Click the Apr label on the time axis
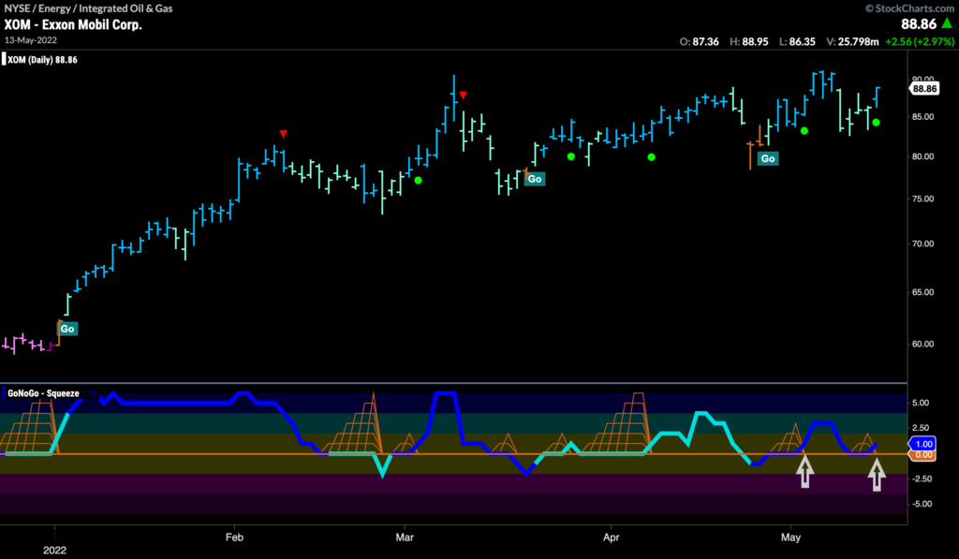 tap(611, 537)
